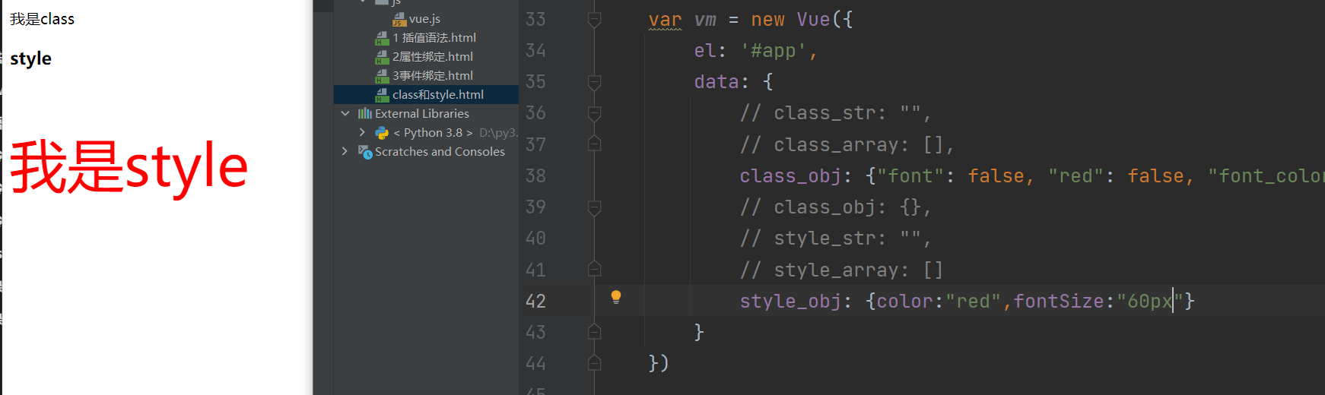
Task: Click line number 38 in gutter
Action: 535,175
